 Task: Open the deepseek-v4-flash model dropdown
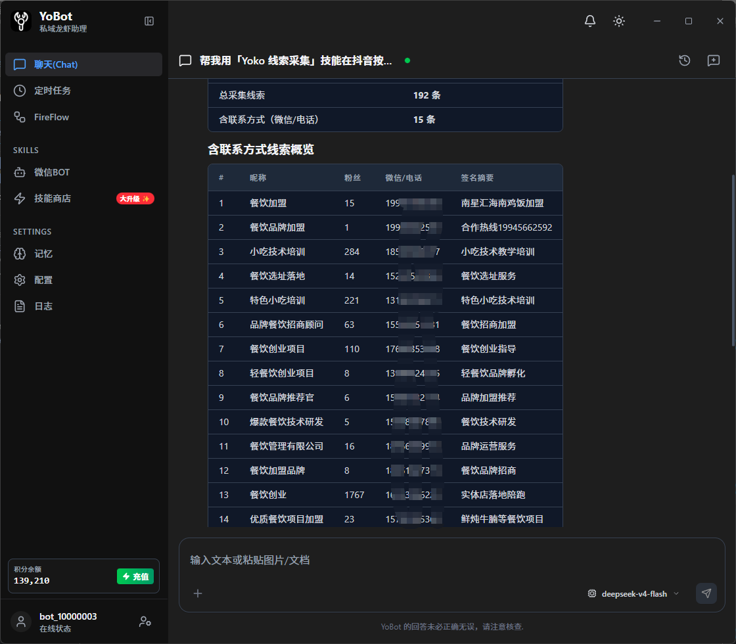click(633, 594)
